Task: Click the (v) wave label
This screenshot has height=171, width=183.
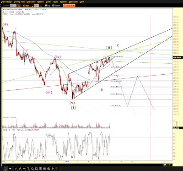Action: coord(72,103)
